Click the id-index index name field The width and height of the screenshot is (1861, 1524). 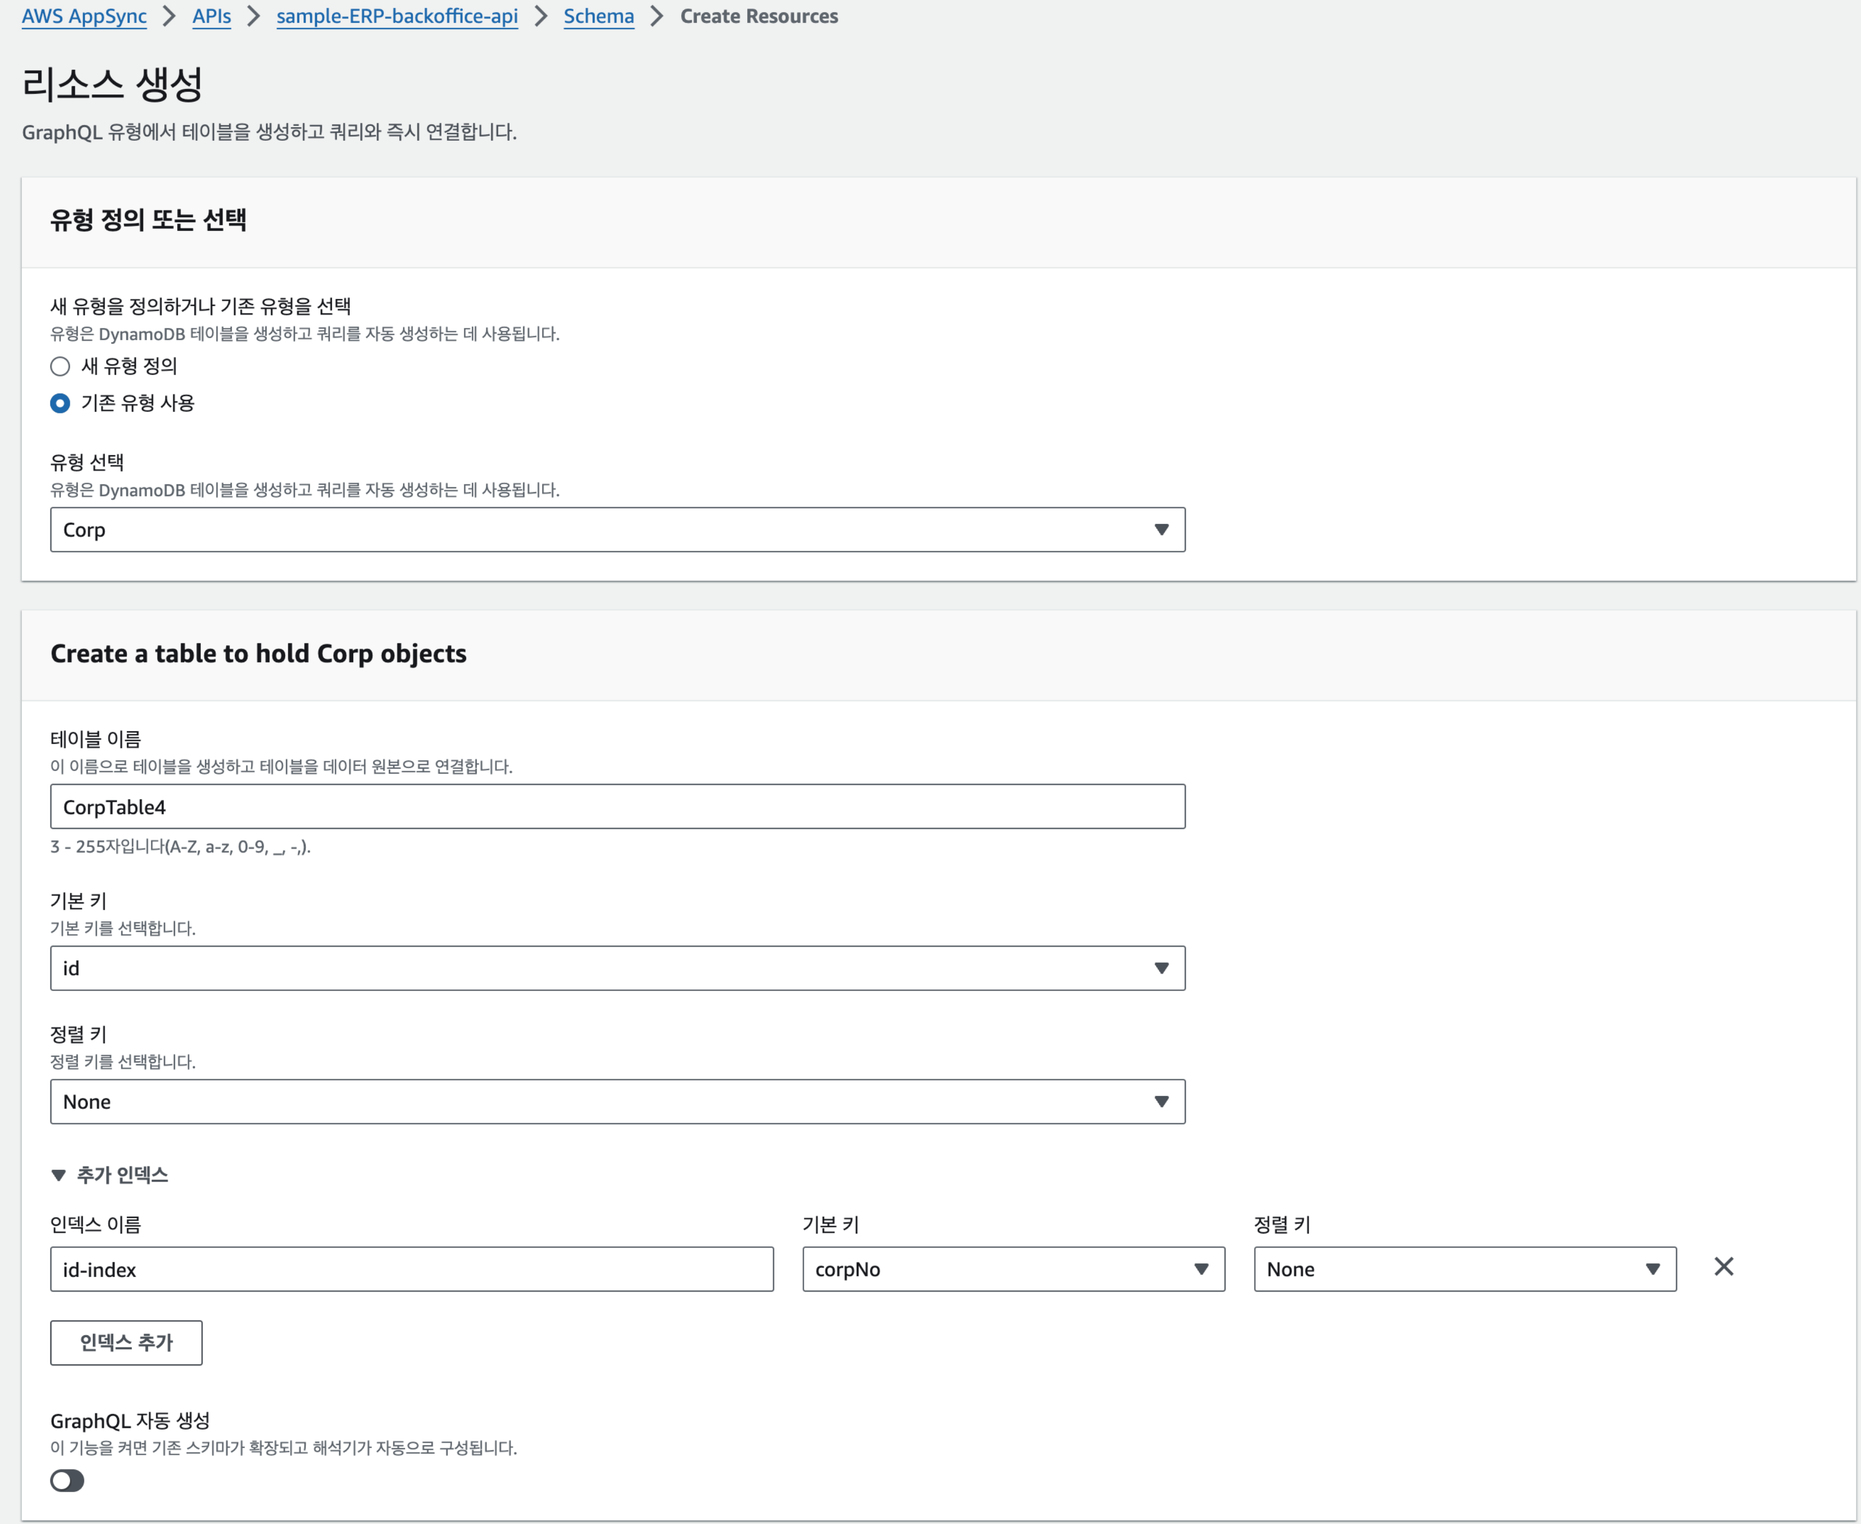click(x=411, y=1269)
